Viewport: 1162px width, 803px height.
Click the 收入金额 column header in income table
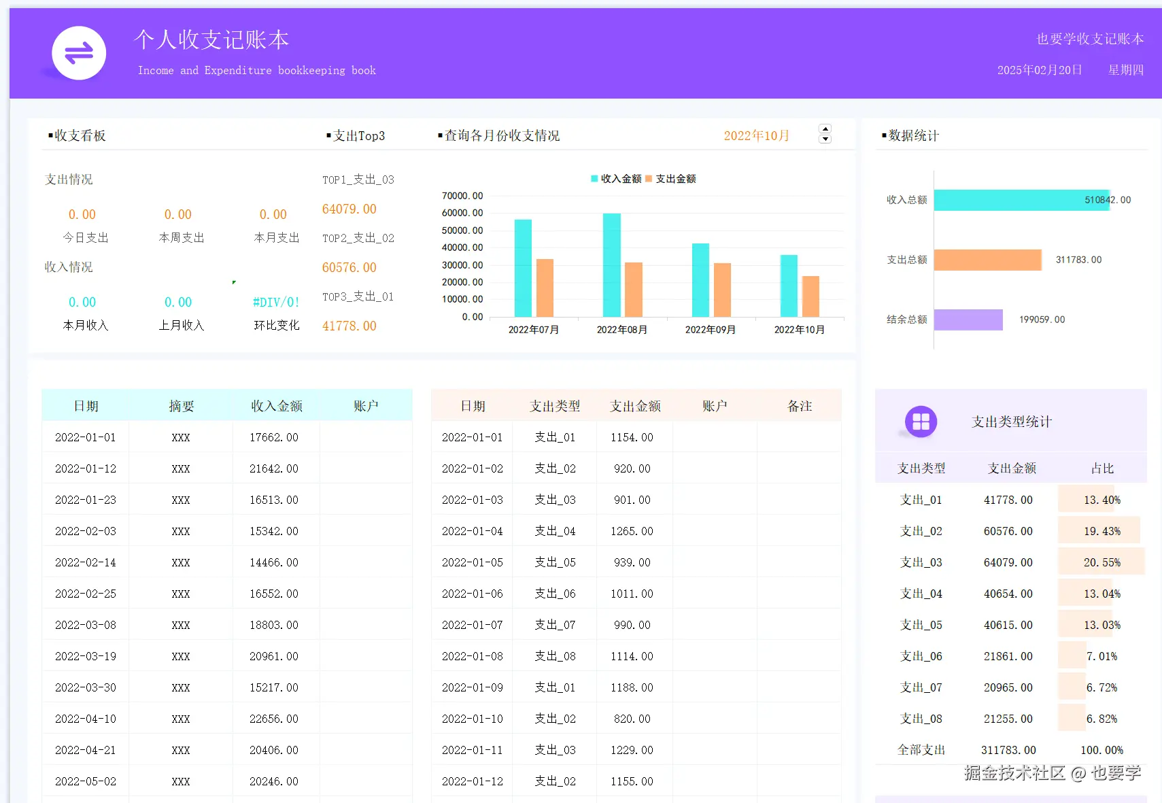(x=277, y=406)
